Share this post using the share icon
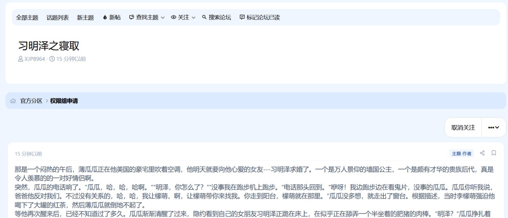 482,153
